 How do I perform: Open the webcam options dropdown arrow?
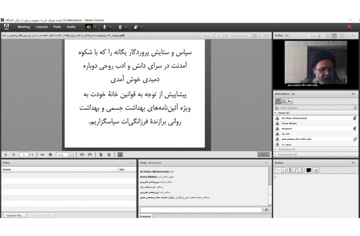[126, 27]
